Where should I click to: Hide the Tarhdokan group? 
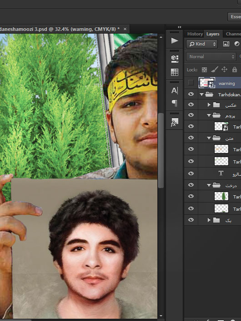191,94
